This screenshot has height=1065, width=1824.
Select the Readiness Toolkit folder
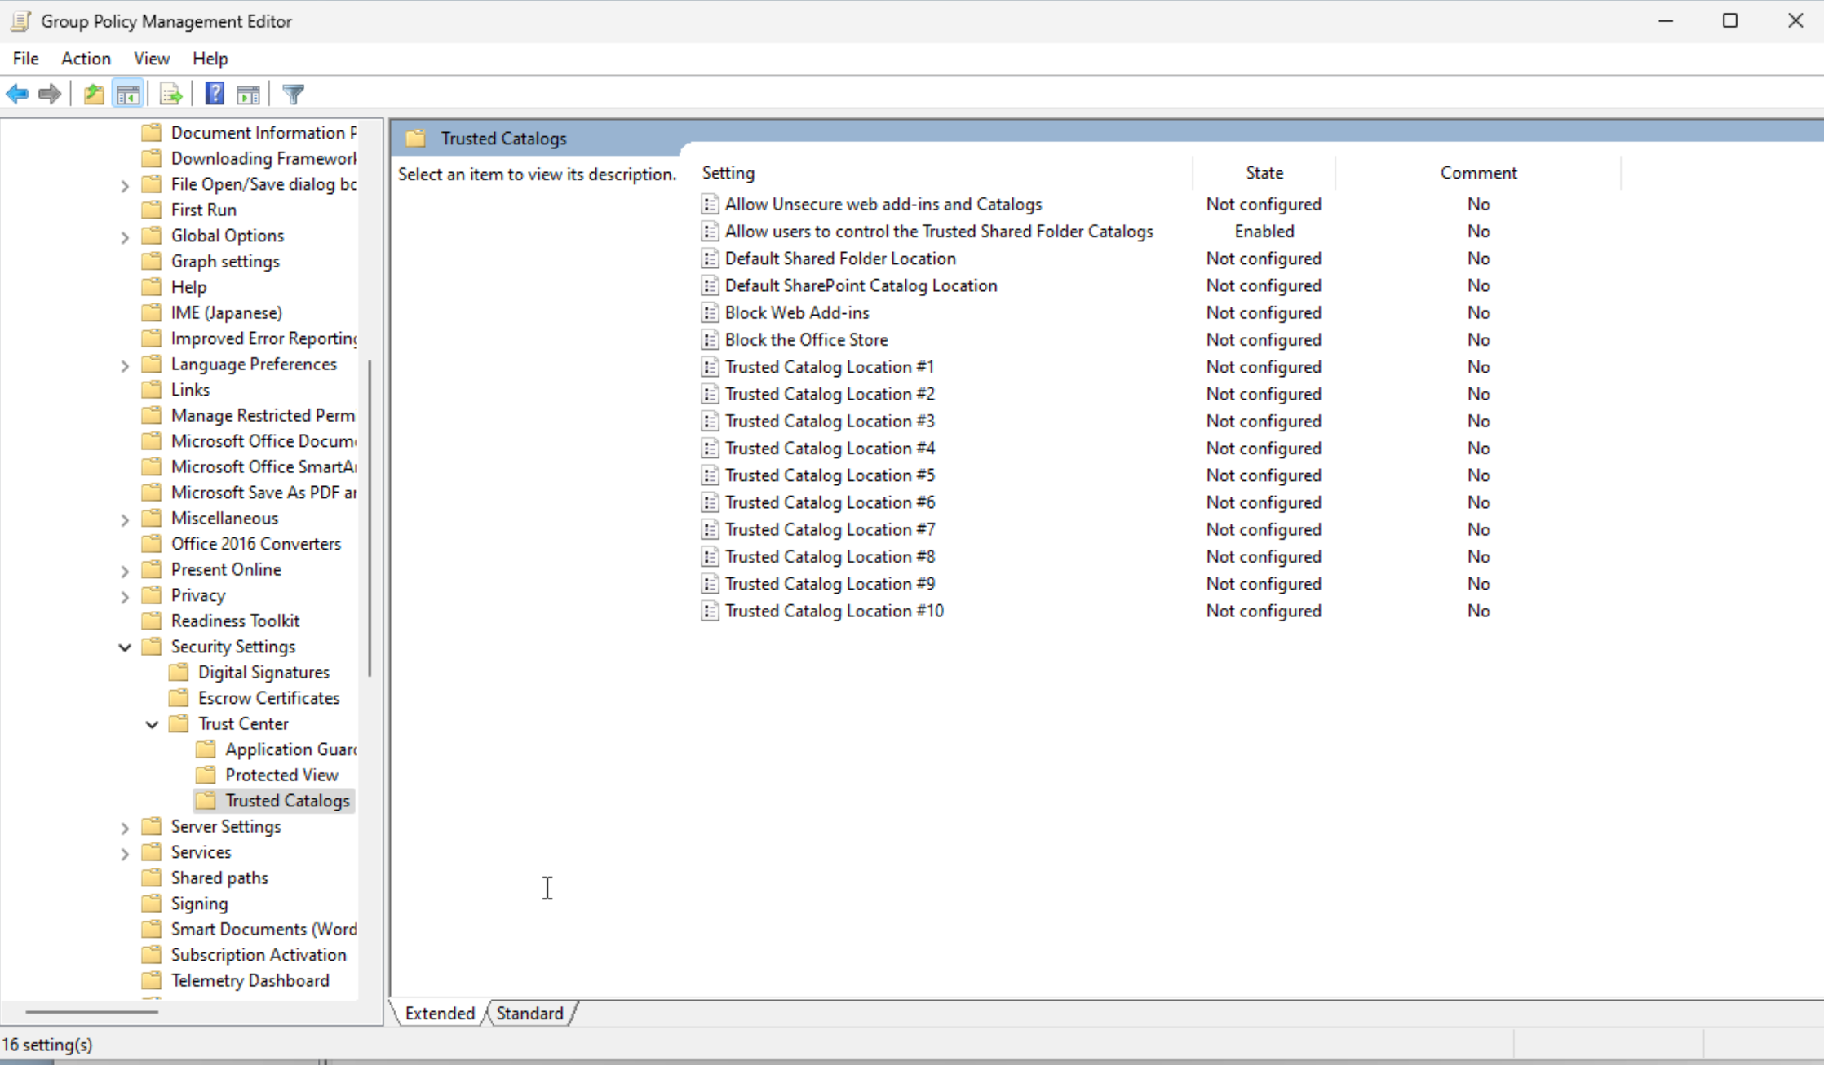[x=235, y=621]
